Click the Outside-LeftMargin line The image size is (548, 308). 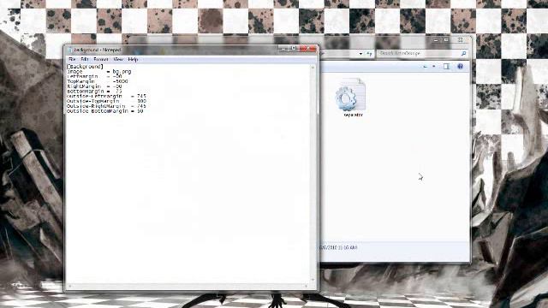[106, 96]
